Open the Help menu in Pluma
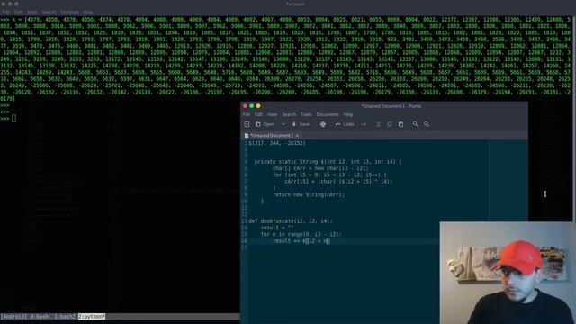The image size is (576, 324). 348,114
